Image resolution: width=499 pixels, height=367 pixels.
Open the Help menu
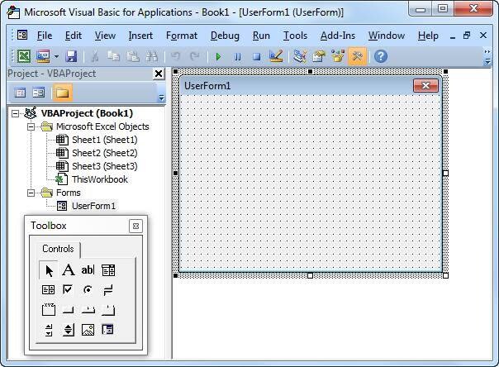pos(428,36)
